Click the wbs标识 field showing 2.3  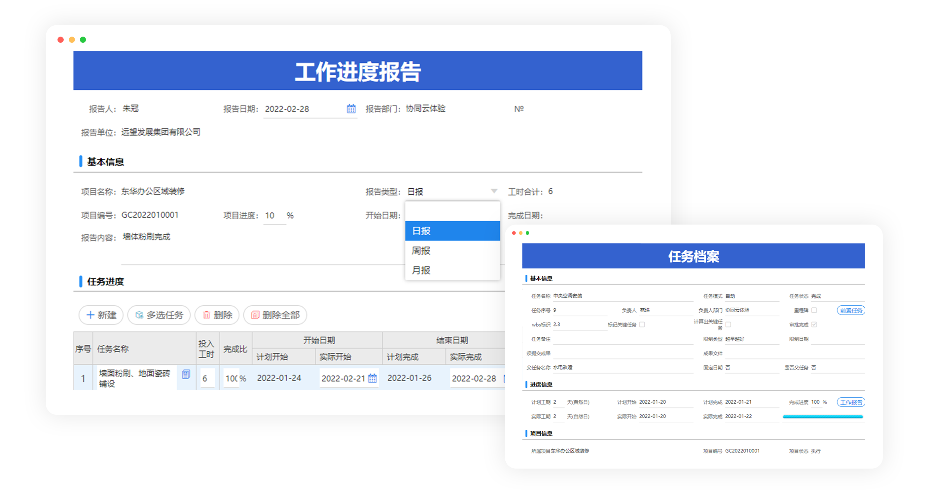(x=580, y=324)
